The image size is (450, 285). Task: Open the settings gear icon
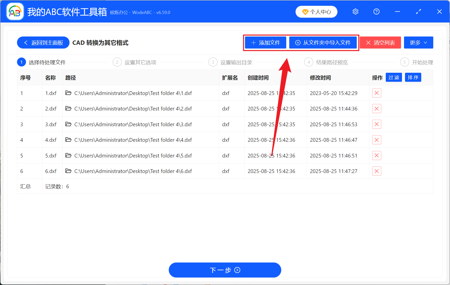tap(355, 11)
